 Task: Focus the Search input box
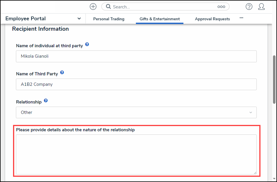(x=162, y=7)
